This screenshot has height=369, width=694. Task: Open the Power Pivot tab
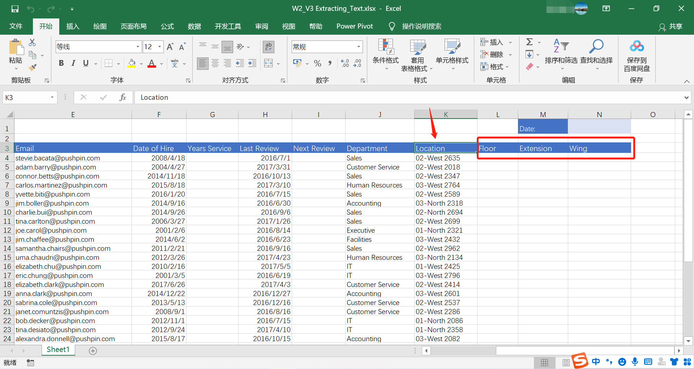click(x=355, y=26)
